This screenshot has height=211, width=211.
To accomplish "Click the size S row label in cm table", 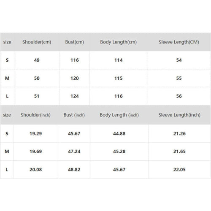I will tap(7, 60).
